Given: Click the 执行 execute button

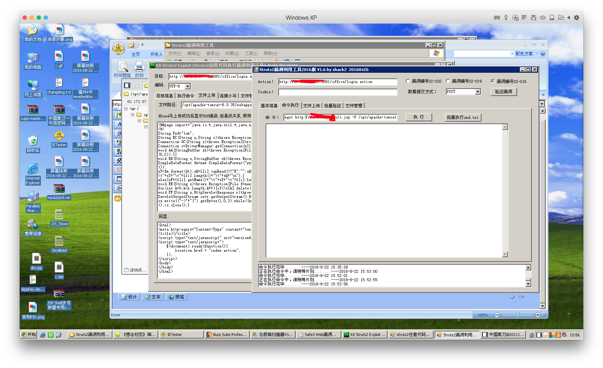Looking at the screenshot, I should [x=419, y=117].
